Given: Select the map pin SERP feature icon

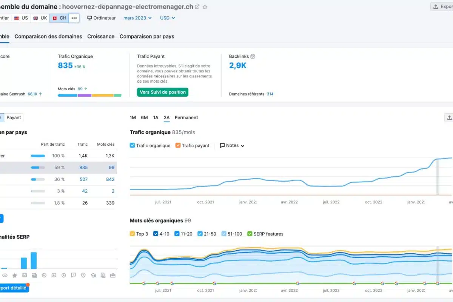Looking at the screenshot, I should 83,275.
